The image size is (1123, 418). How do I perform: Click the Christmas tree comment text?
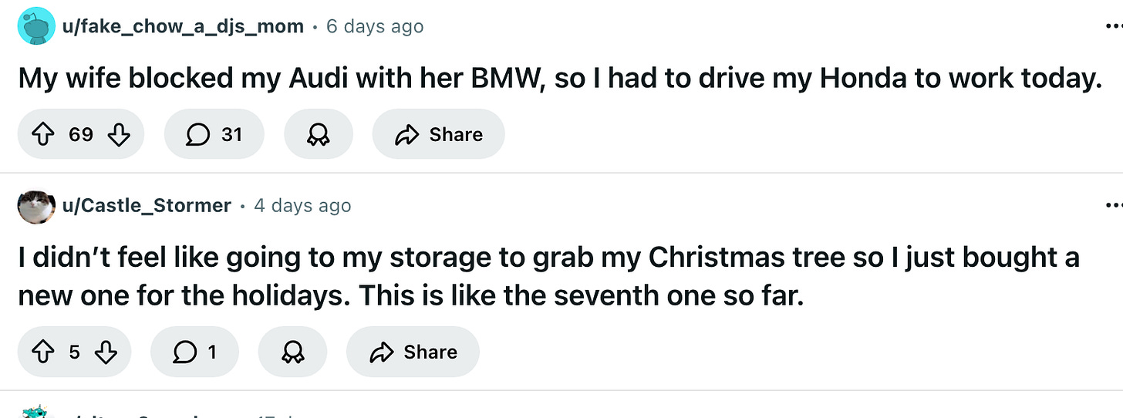pos(540,276)
